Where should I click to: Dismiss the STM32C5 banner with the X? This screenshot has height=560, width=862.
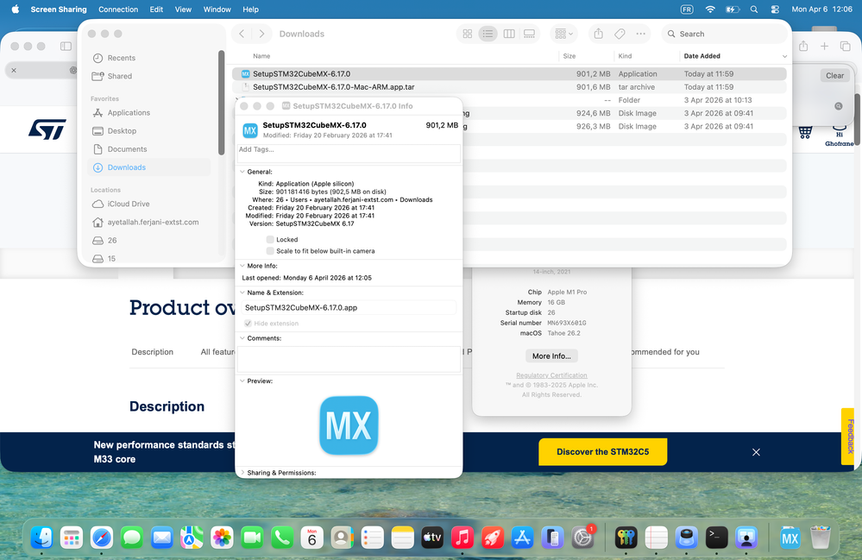click(x=756, y=452)
